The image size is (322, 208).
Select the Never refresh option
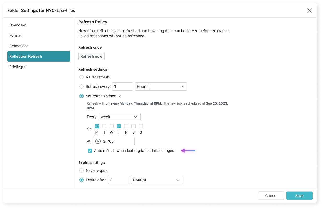click(x=82, y=77)
